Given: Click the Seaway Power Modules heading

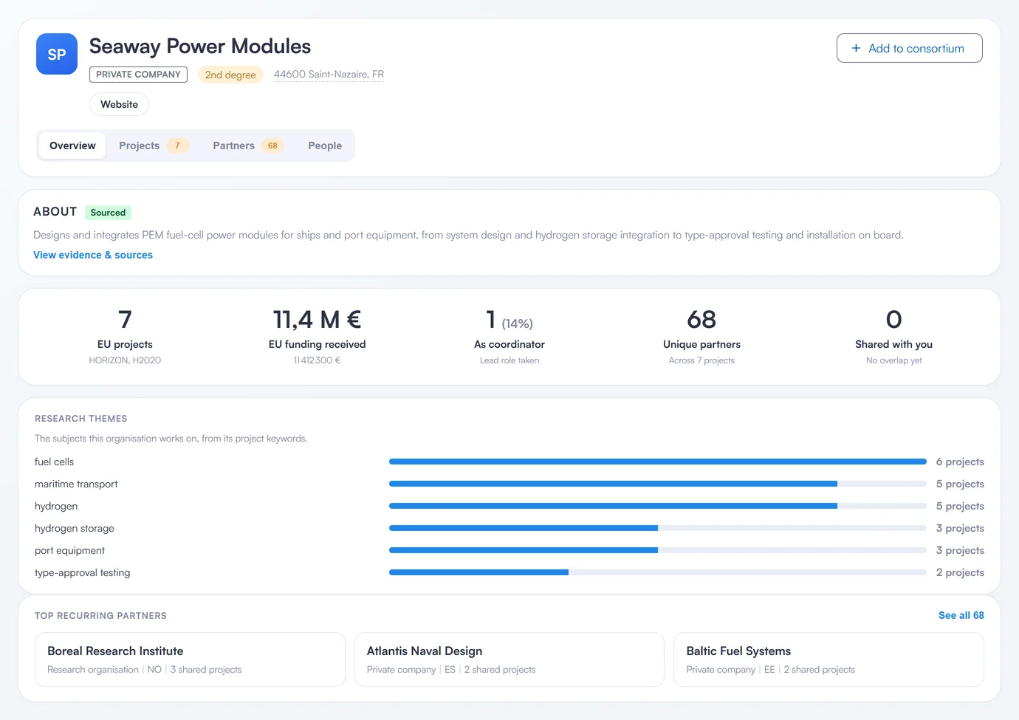Looking at the screenshot, I should [x=200, y=47].
